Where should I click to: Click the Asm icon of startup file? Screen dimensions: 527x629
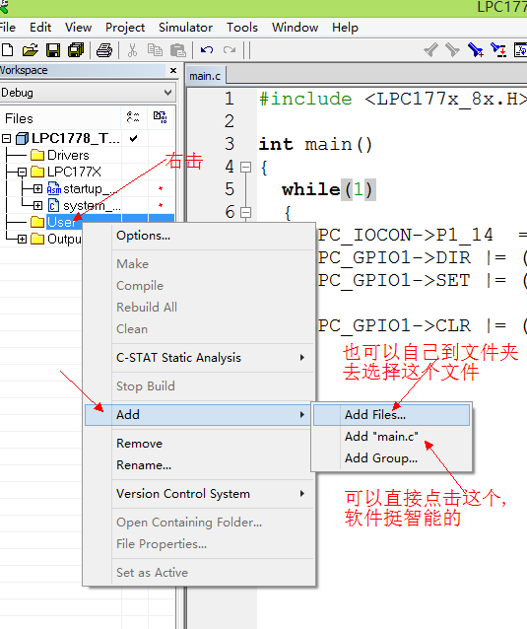(54, 188)
